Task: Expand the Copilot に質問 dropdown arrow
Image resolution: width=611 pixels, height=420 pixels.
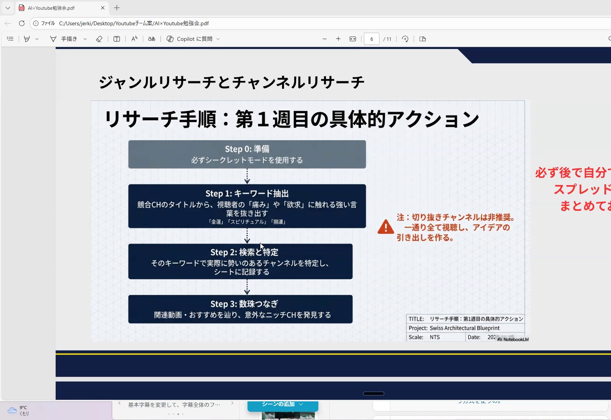Action: 218,39
